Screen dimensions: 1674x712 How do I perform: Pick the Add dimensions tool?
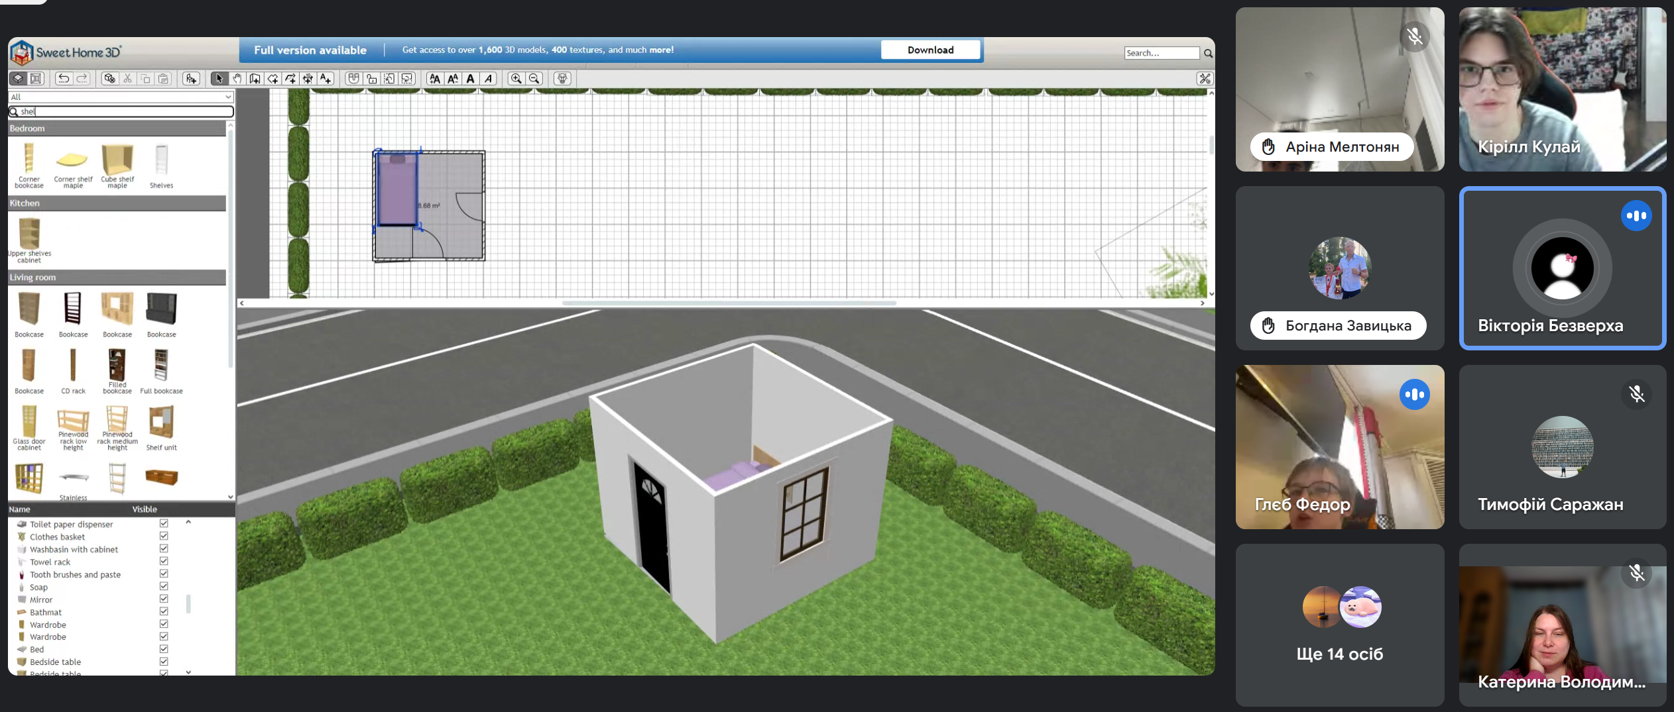[308, 79]
